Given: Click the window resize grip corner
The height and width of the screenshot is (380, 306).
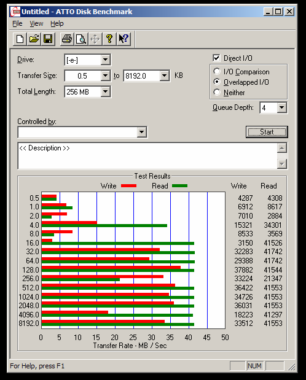Looking at the screenshot, I should (x=291, y=366).
